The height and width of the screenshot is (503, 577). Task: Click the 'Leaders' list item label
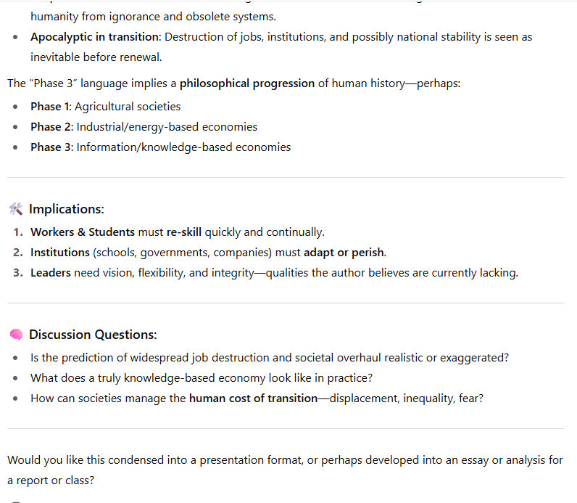pyautogui.click(x=50, y=273)
